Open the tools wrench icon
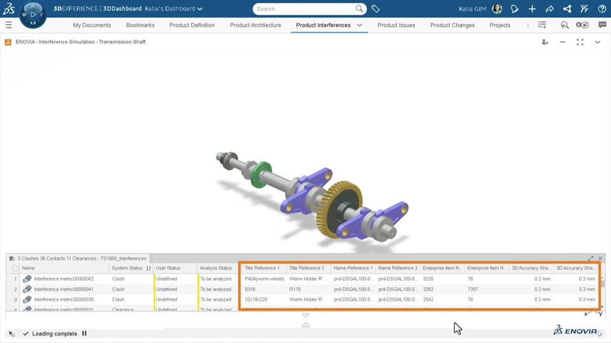 (x=584, y=8)
